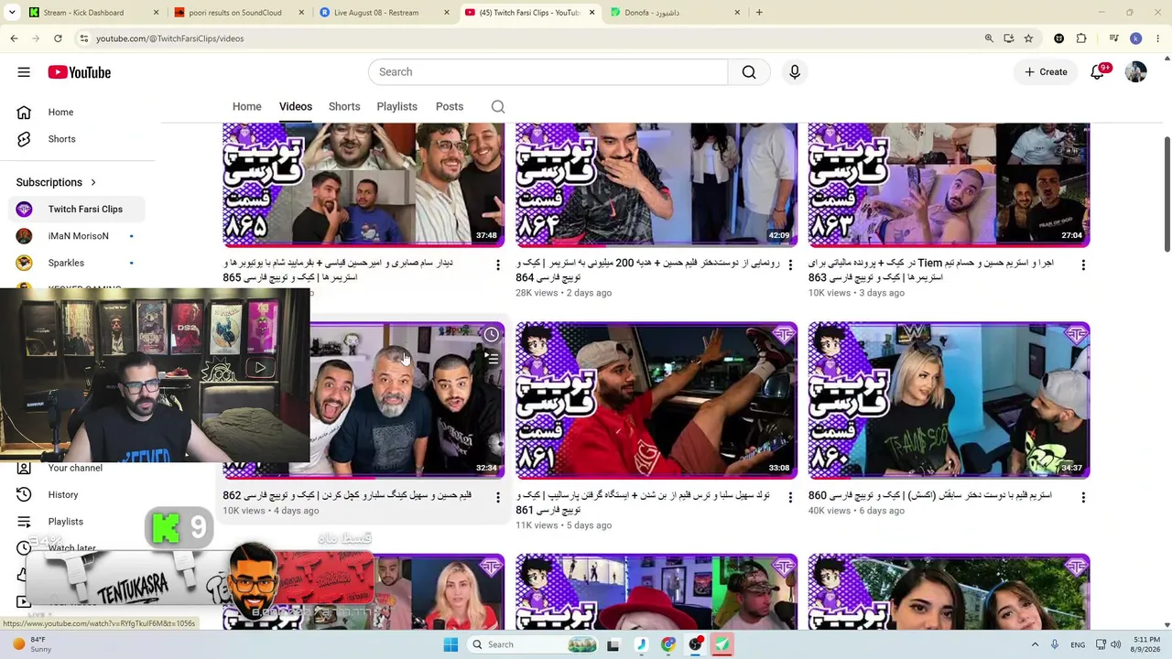Play the episode 860 video thumbnail
Image resolution: width=1172 pixels, height=659 pixels.
(949, 401)
